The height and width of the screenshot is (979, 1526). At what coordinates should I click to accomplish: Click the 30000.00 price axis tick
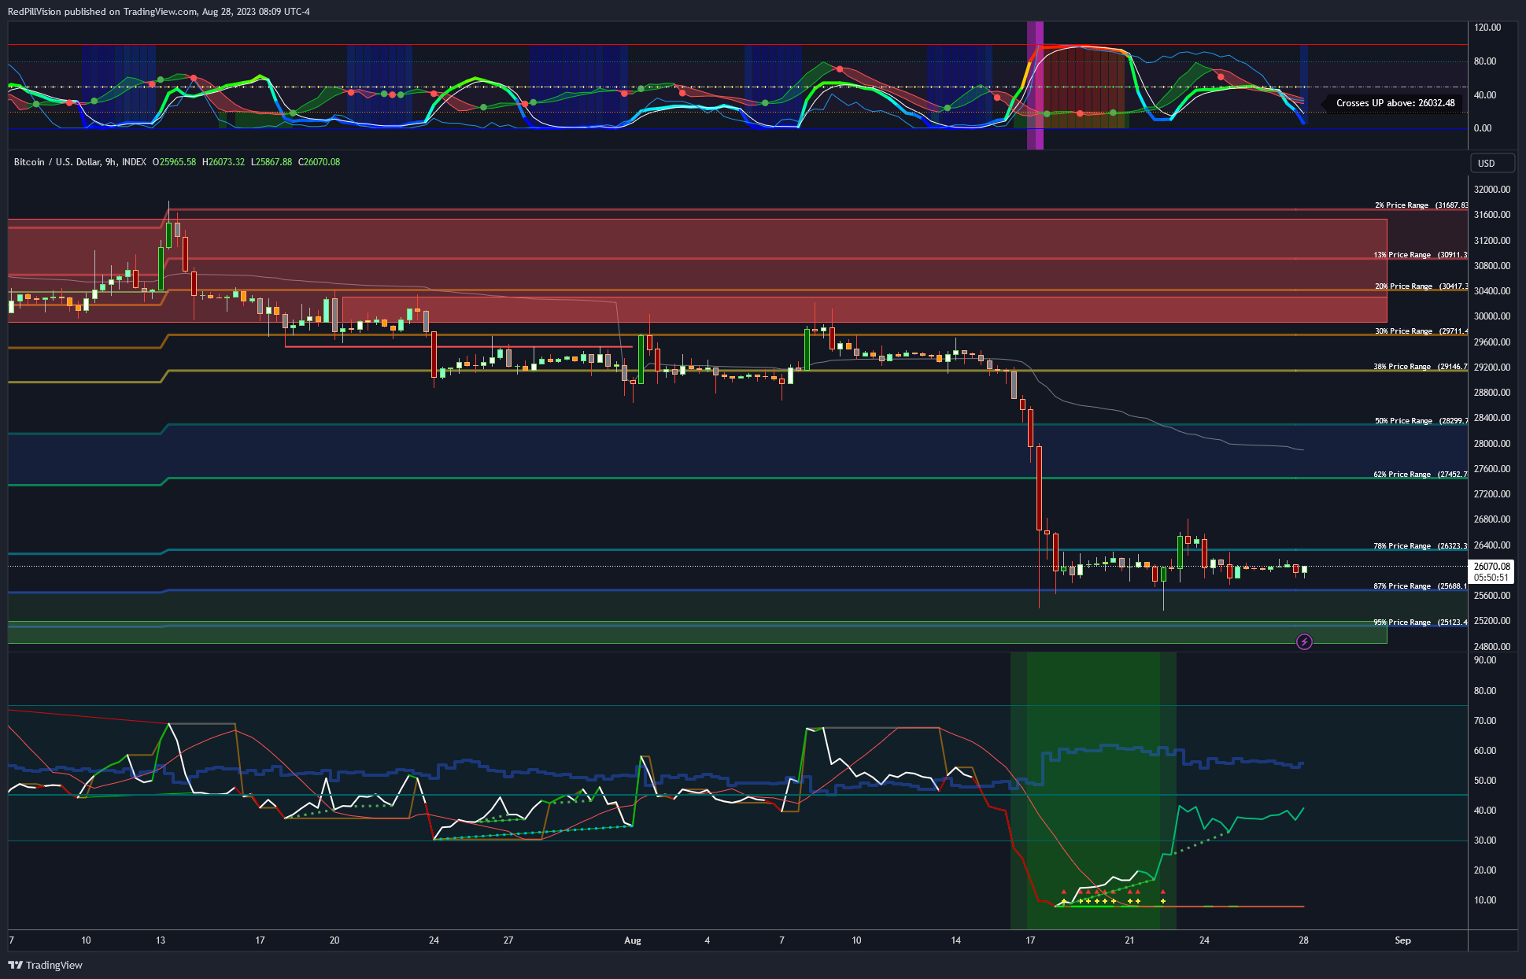(x=1492, y=316)
